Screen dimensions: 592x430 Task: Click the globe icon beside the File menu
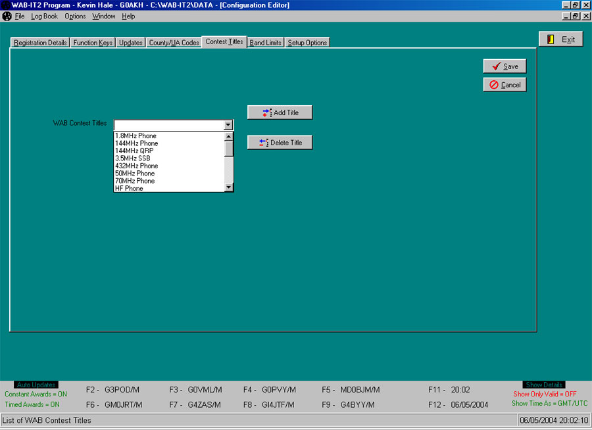coord(6,16)
